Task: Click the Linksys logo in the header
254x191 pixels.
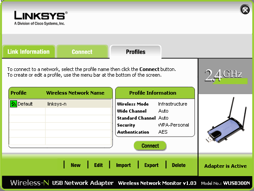Action: [41, 18]
